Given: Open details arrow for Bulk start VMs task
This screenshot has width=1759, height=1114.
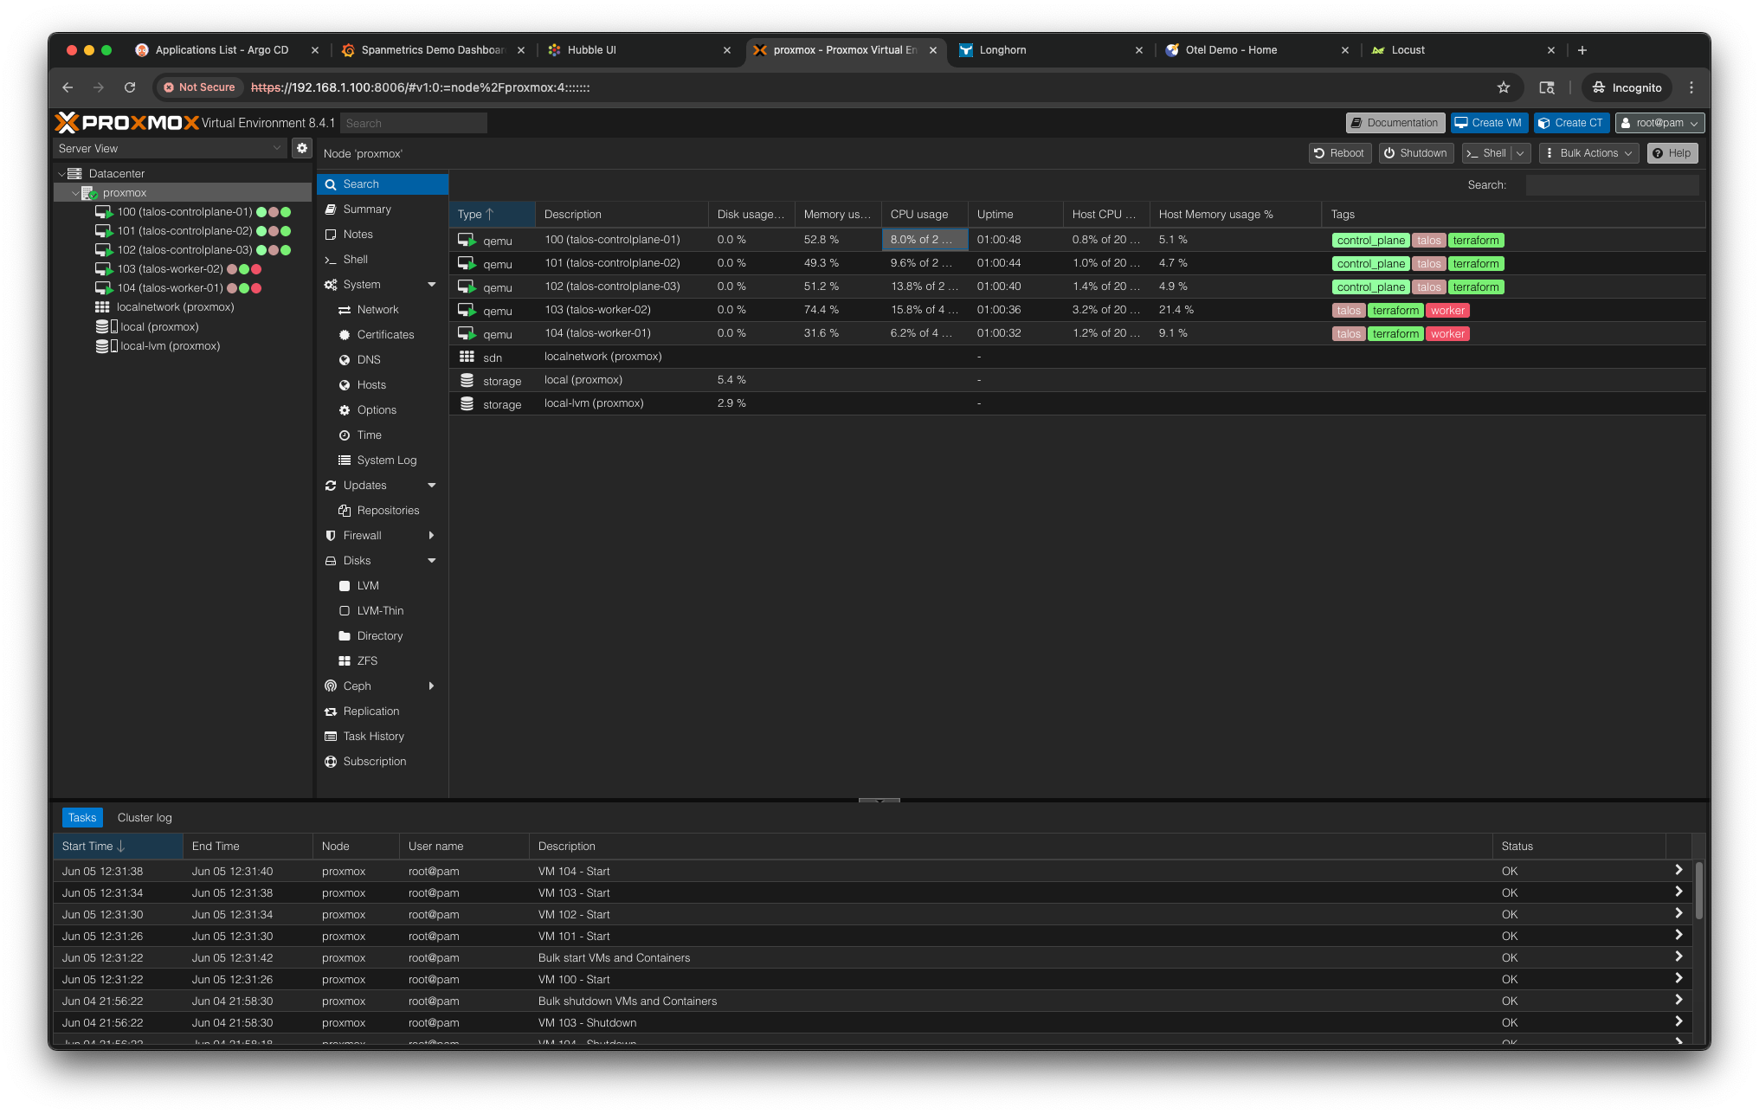Looking at the screenshot, I should coord(1678,956).
